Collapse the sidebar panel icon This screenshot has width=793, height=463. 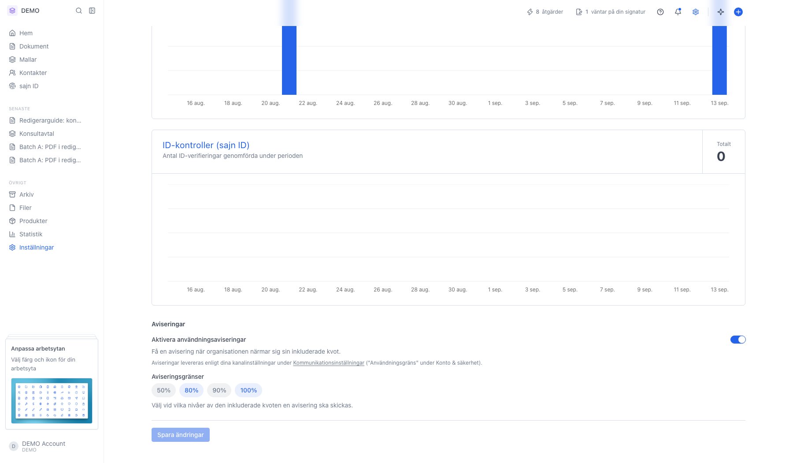(x=92, y=11)
